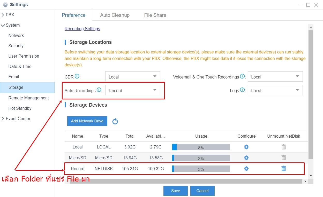Click the refresh icon beside Add Network Drive

point(115,121)
